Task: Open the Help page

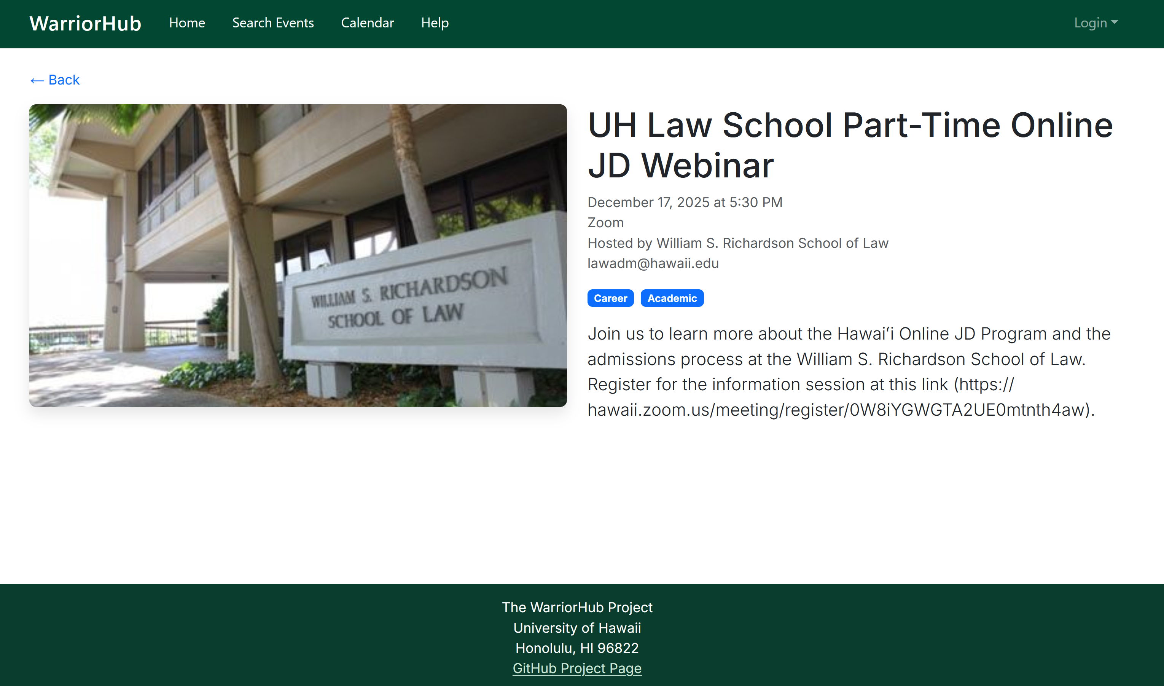Action: (x=434, y=23)
